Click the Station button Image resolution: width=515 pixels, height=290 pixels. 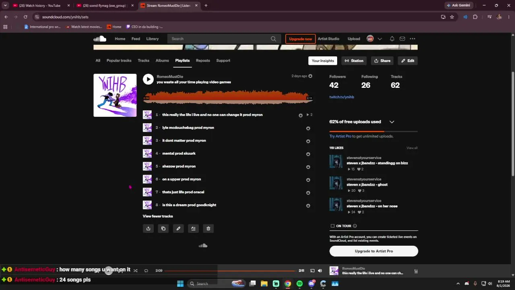tap(354, 61)
